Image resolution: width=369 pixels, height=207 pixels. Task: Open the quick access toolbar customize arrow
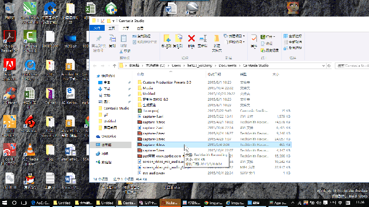[x=113, y=21]
